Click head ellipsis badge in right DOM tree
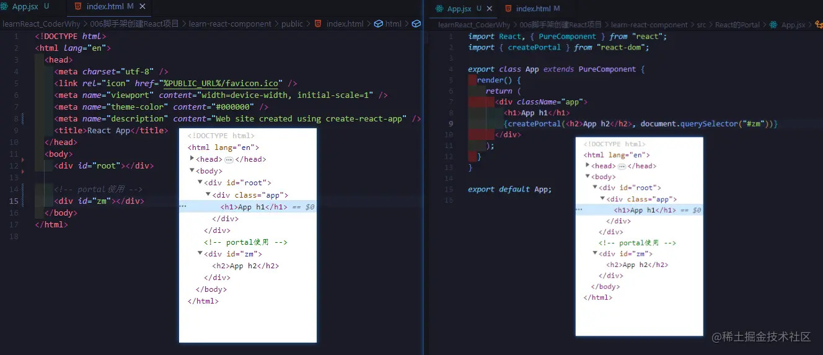The image size is (823, 355). [622, 166]
